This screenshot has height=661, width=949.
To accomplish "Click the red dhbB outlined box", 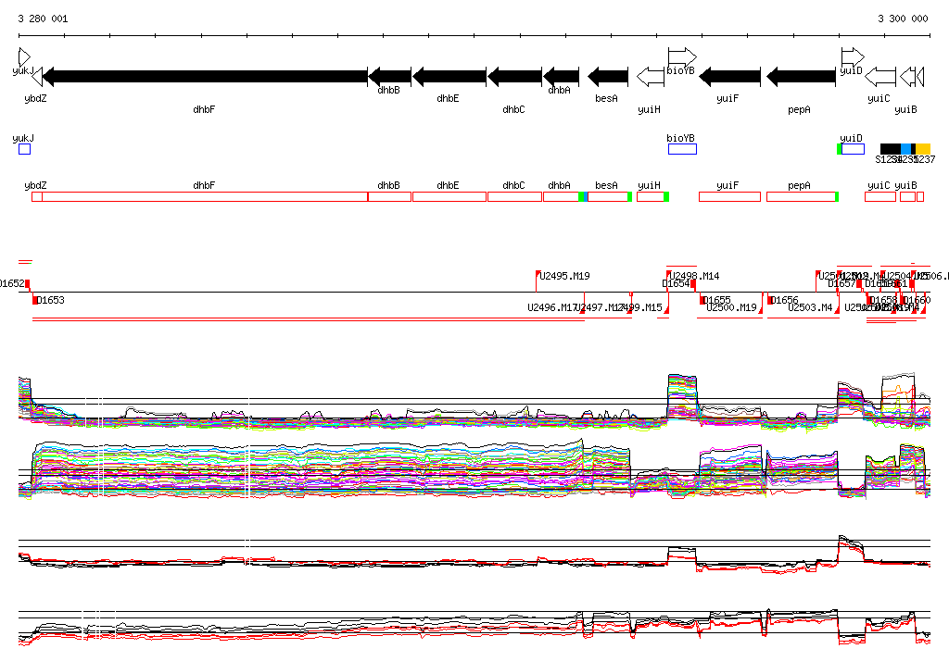I will point(390,196).
